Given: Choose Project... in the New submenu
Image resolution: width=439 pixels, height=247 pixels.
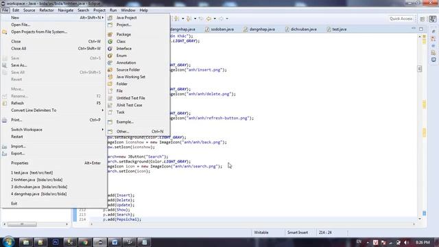Looking at the screenshot, I should pos(123,25).
